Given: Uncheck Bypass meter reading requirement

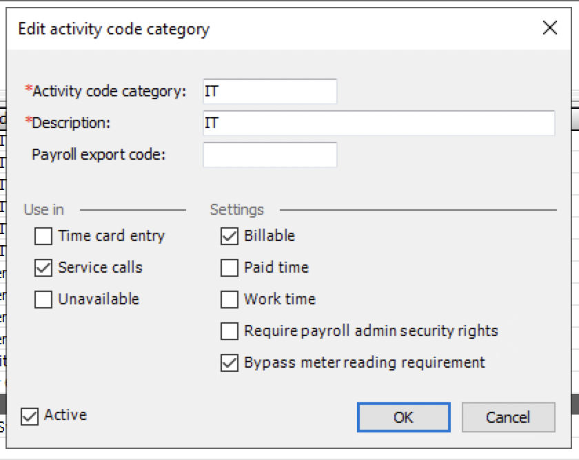Looking at the screenshot, I should tap(230, 363).
